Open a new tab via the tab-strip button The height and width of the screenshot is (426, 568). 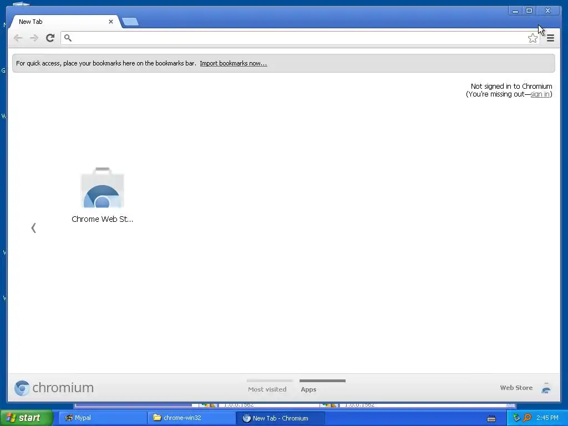pyautogui.click(x=130, y=22)
